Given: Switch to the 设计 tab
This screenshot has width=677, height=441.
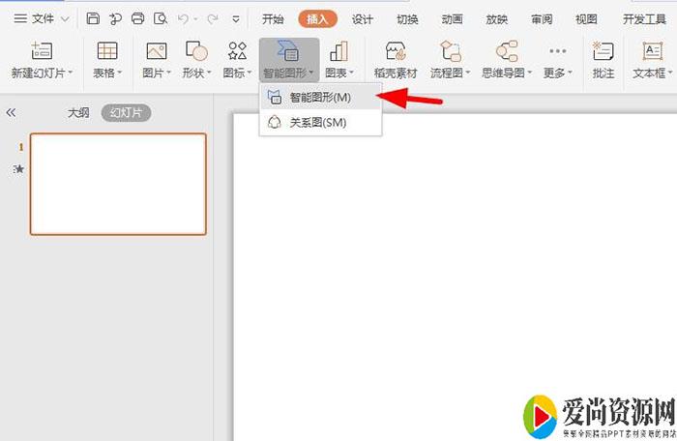Looking at the screenshot, I should (x=363, y=19).
